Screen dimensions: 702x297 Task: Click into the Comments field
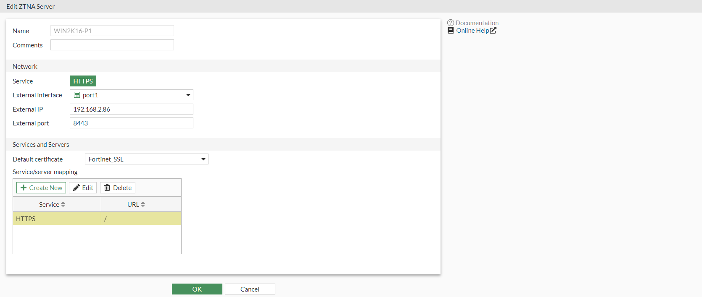coord(112,45)
